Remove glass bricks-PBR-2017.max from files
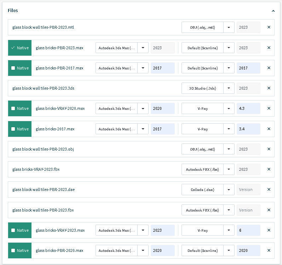Image resolution: width=282 pixels, height=265 pixels. 269,68
